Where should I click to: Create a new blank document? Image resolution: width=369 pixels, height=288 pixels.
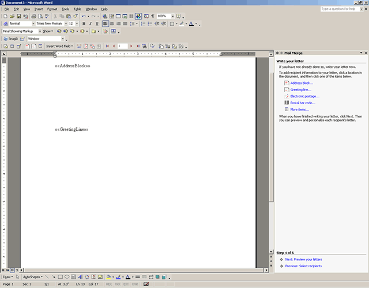point(5,16)
